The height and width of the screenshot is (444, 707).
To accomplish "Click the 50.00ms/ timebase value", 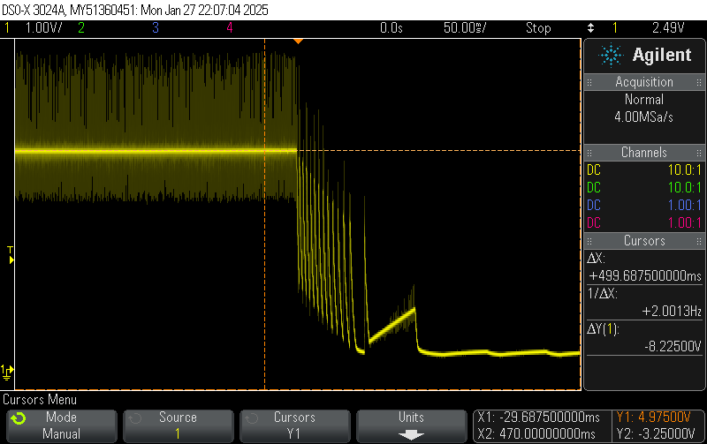I will (x=465, y=28).
